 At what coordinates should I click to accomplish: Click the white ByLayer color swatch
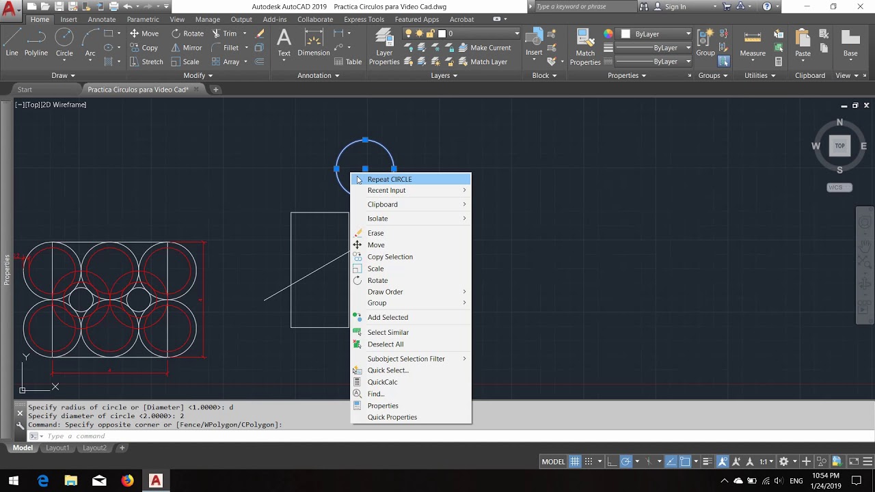(625, 33)
